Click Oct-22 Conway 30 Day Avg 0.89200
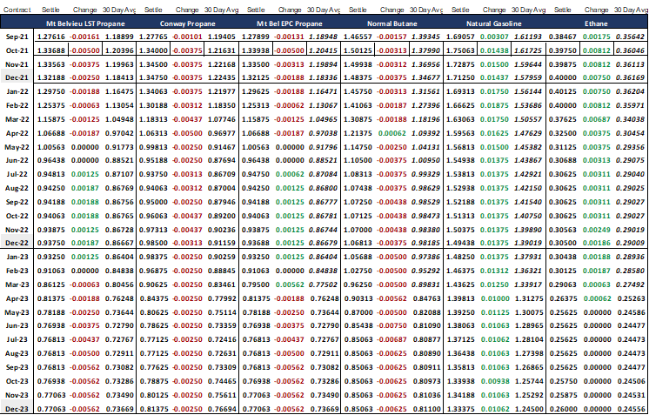Viewport: 649px width, 415px height. pos(222,216)
